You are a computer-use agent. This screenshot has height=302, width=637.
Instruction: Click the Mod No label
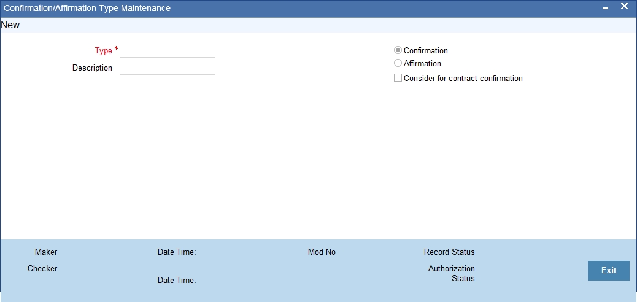pyautogui.click(x=322, y=252)
